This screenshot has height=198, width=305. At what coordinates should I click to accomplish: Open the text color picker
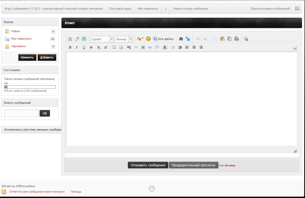click(x=140, y=39)
